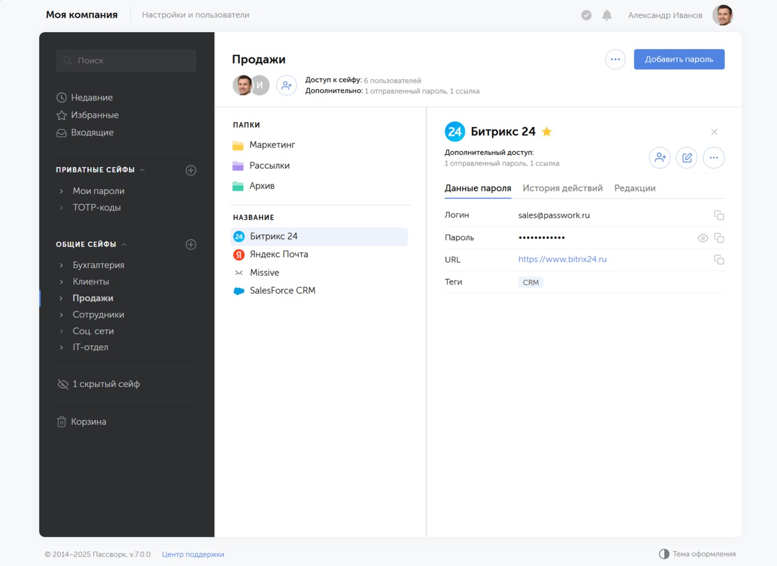The height and width of the screenshot is (566, 777).
Task: Add new private vault with plus icon
Action: point(191,170)
